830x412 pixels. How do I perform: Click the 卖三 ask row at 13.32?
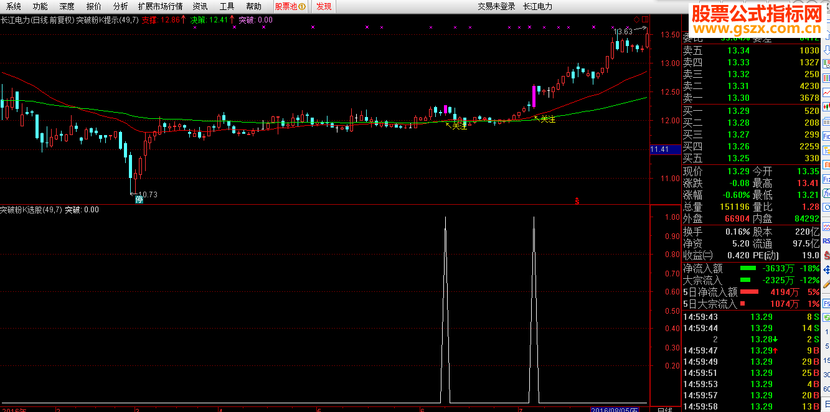point(752,74)
